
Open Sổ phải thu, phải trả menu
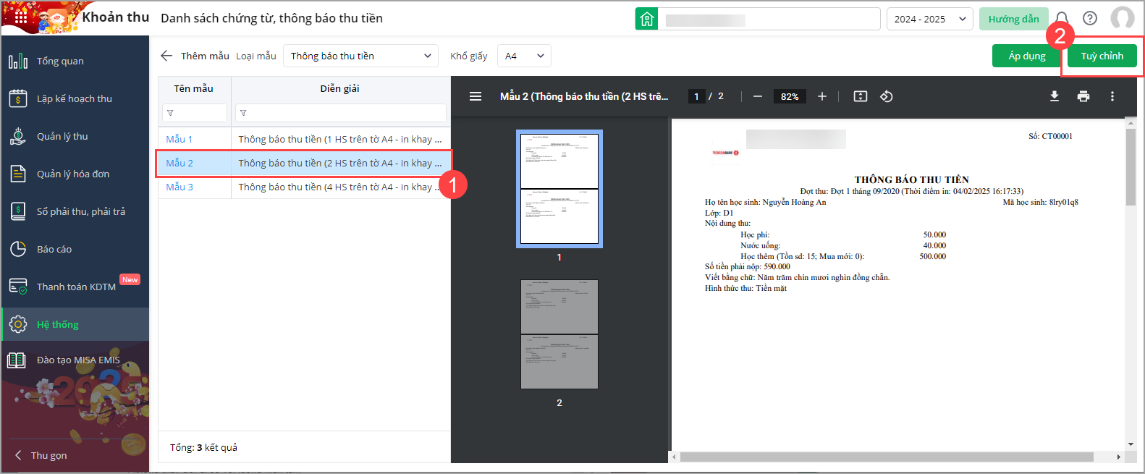coord(75,211)
